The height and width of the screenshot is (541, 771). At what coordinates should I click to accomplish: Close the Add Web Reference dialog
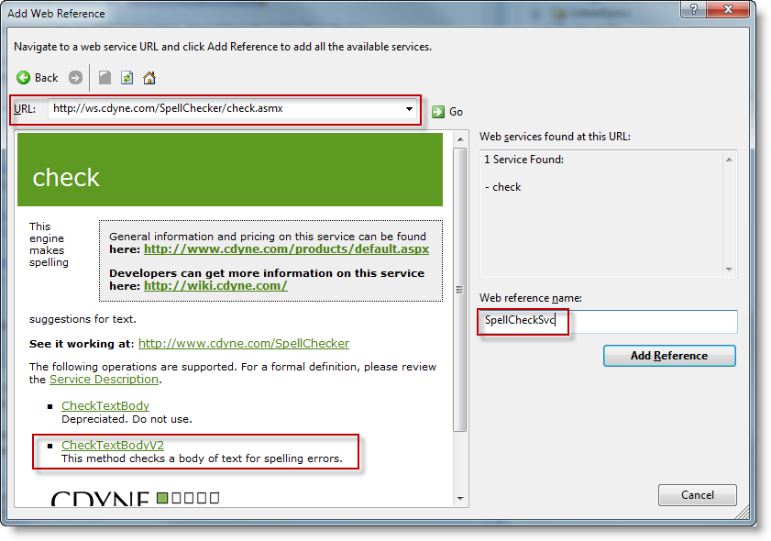pos(716,11)
